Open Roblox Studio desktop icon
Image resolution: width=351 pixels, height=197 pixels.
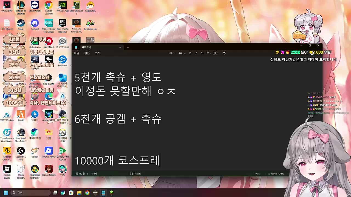click(x=7, y=172)
